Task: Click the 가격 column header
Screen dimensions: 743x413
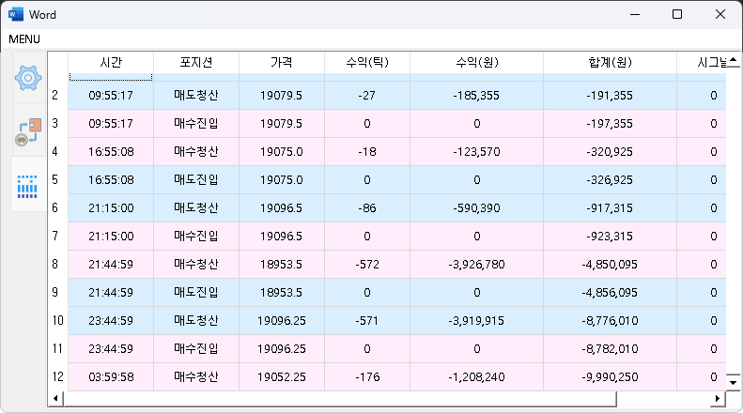Action: (281, 62)
